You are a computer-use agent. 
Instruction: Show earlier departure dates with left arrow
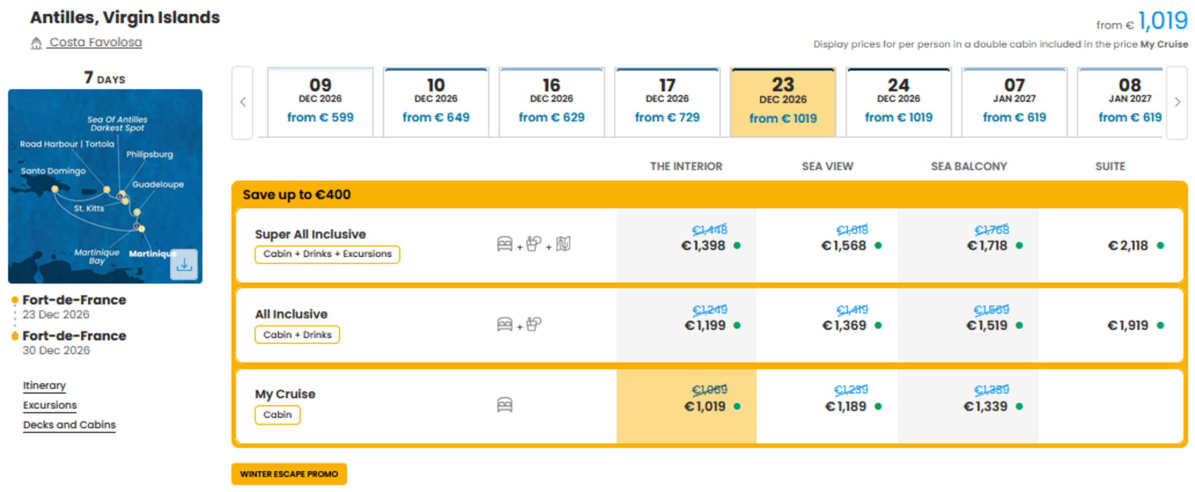coord(243,102)
